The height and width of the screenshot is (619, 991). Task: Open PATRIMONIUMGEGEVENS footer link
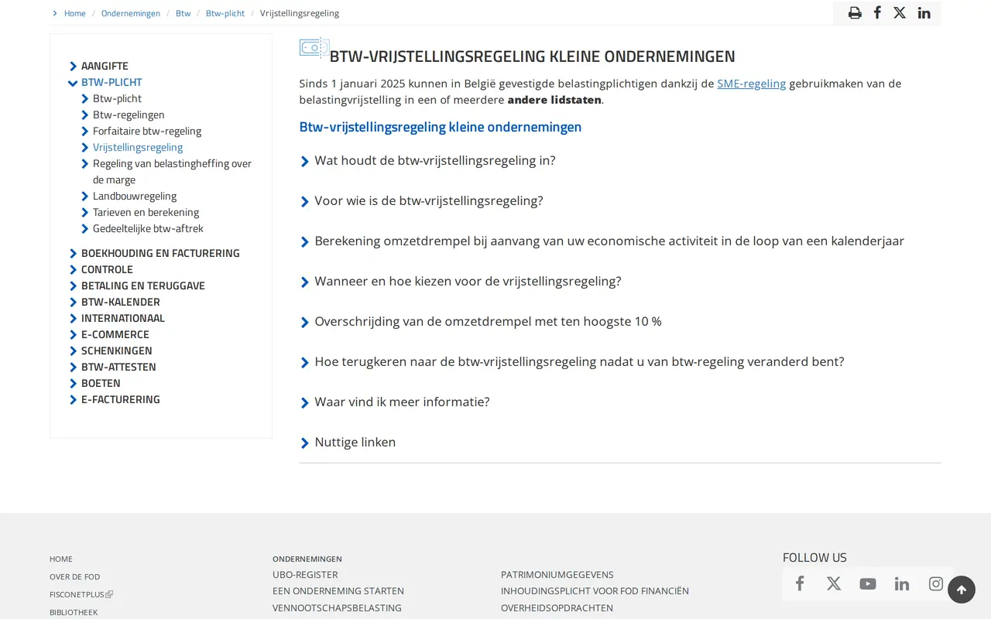(x=557, y=575)
